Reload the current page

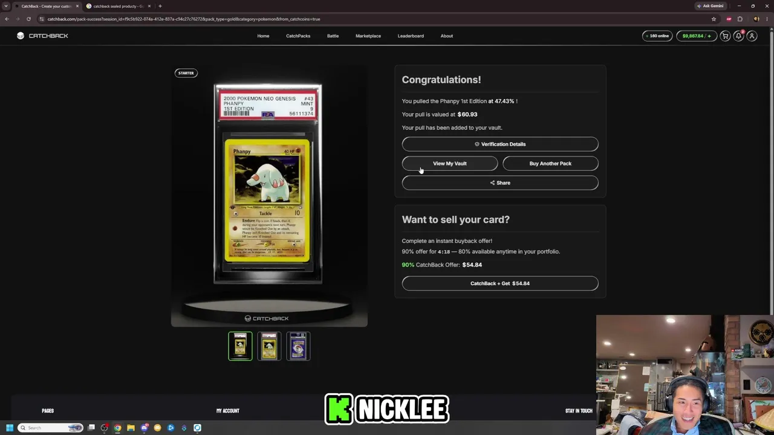(x=28, y=19)
